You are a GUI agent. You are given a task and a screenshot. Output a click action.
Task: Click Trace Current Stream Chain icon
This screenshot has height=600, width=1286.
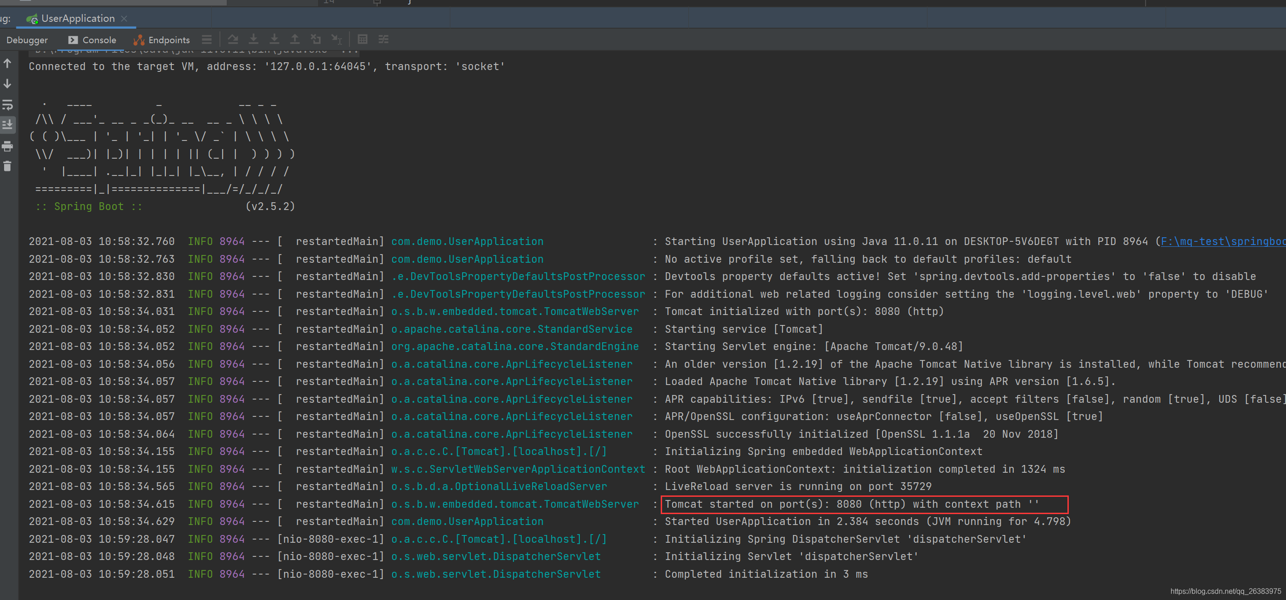click(384, 39)
